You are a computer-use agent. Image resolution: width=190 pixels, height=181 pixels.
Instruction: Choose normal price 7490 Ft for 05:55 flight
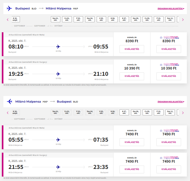[x=132, y=142]
